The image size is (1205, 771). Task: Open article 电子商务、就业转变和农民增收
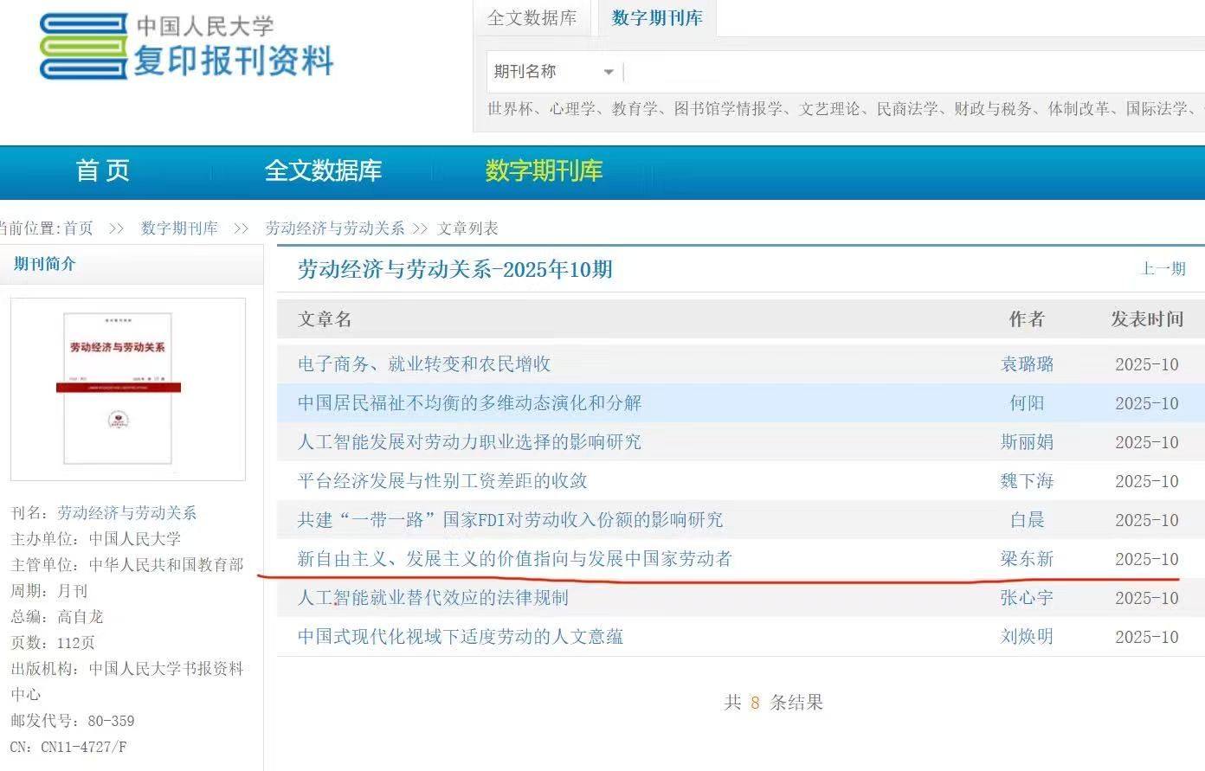click(x=423, y=364)
